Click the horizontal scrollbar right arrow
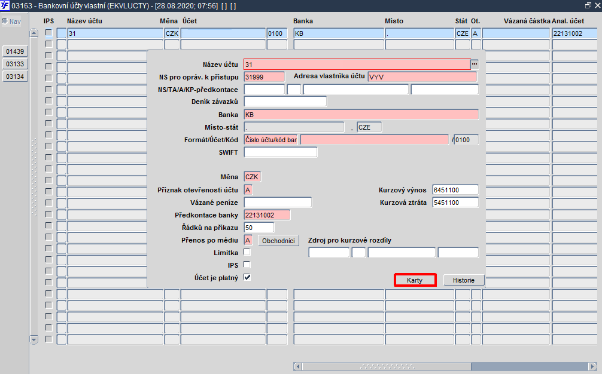The height and width of the screenshot is (374, 602). (x=592, y=366)
